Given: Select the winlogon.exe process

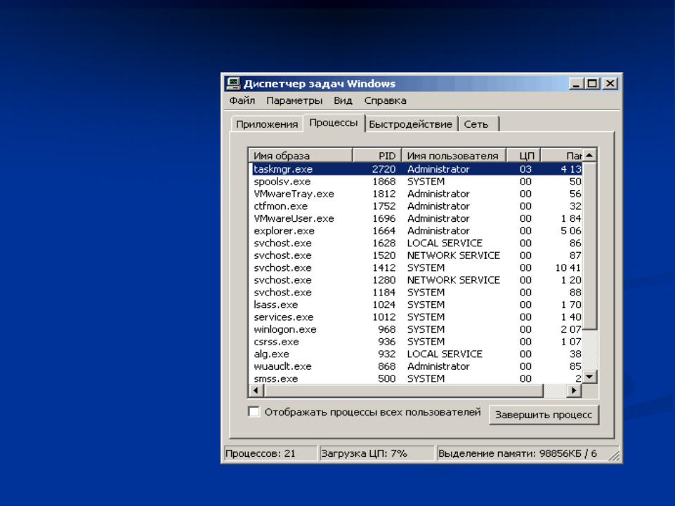Looking at the screenshot, I should pos(415,330).
